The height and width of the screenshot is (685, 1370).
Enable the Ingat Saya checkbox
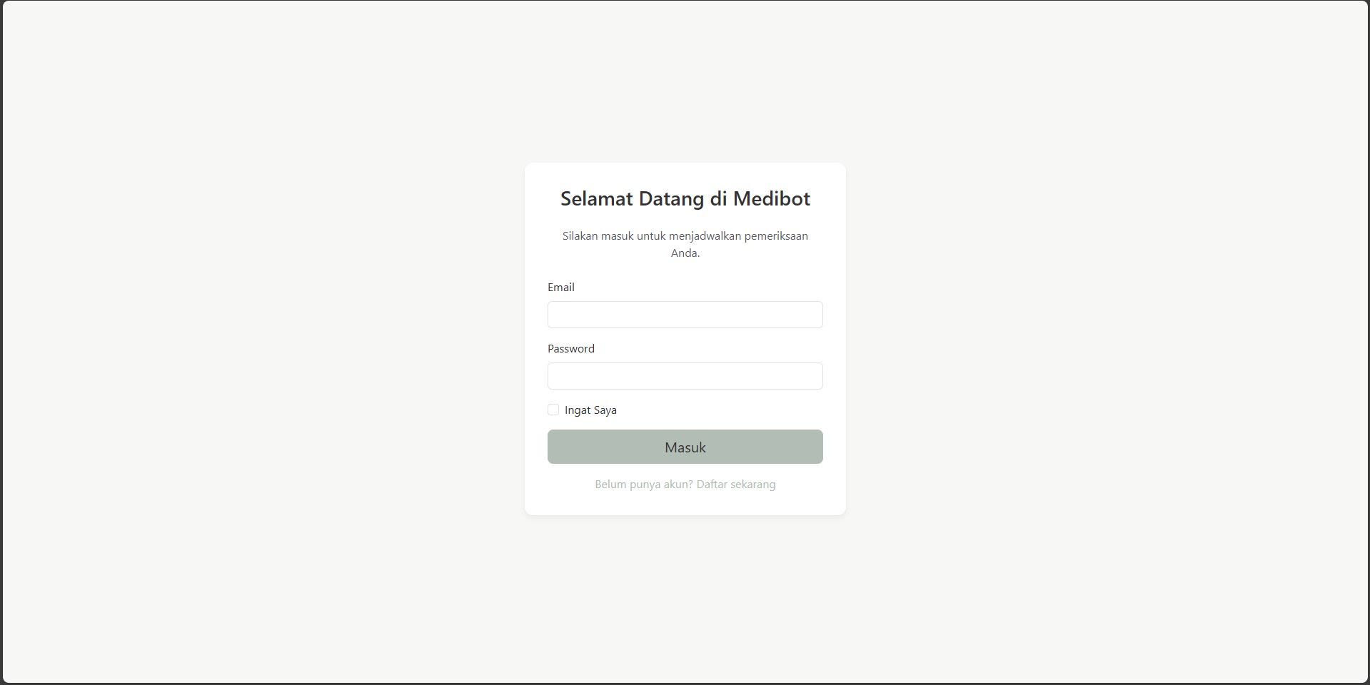pyautogui.click(x=553, y=410)
